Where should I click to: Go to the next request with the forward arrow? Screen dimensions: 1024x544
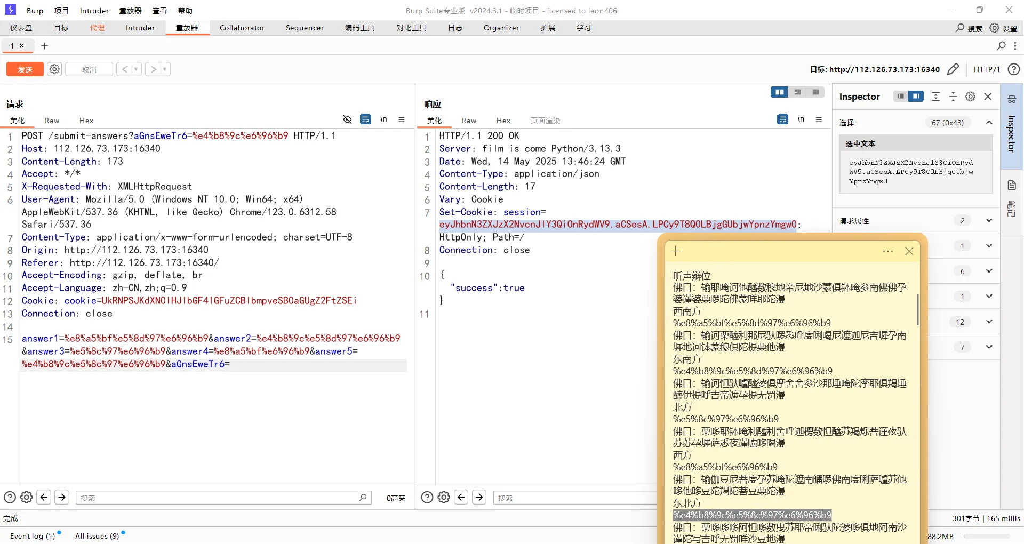(153, 69)
